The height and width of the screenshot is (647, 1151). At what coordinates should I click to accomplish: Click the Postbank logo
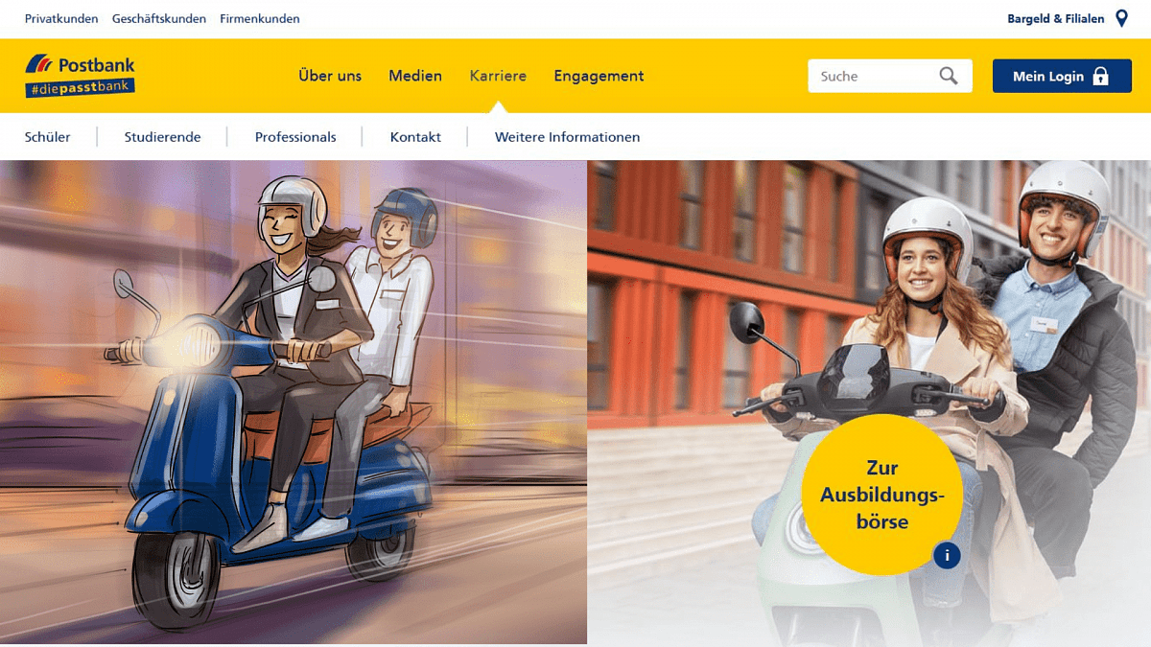80,76
